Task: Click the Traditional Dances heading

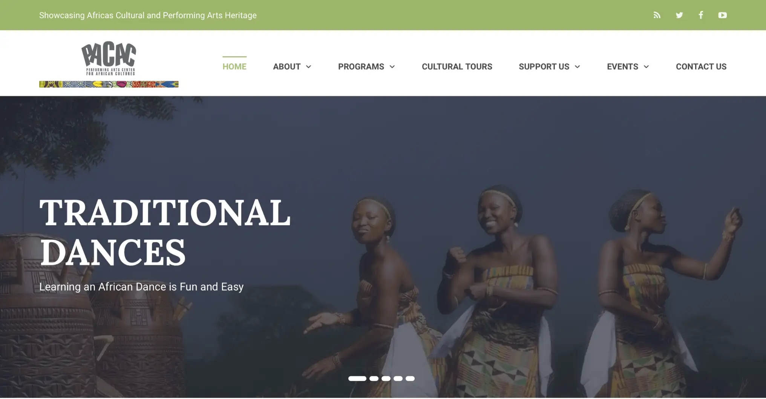Action: coord(165,232)
